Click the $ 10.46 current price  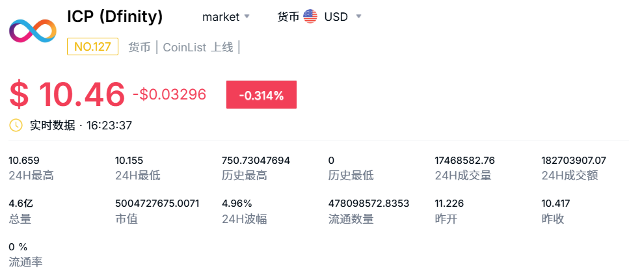(67, 95)
